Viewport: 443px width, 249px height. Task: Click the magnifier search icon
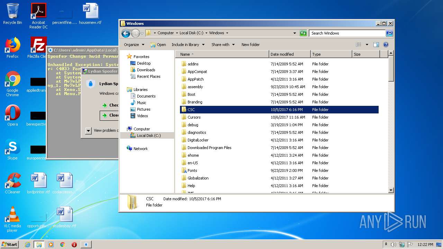click(389, 33)
